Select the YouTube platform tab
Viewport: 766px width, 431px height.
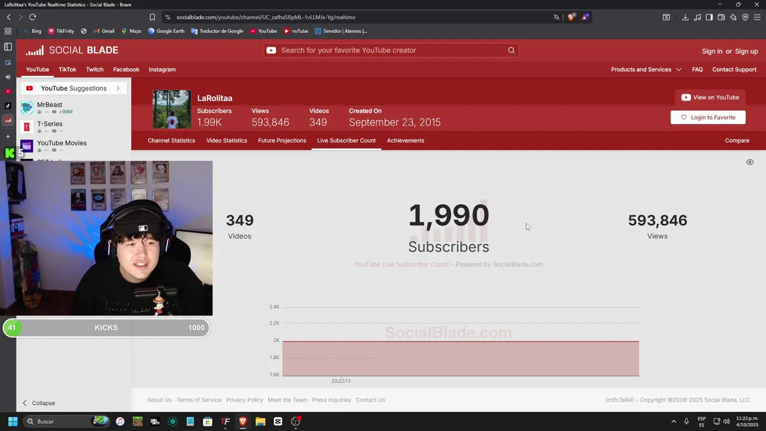point(38,69)
